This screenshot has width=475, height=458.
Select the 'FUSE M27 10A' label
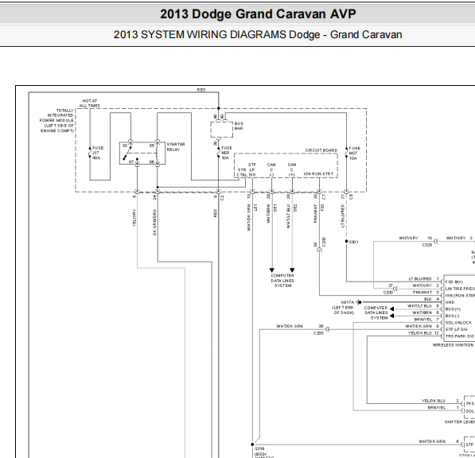coord(354,153)
